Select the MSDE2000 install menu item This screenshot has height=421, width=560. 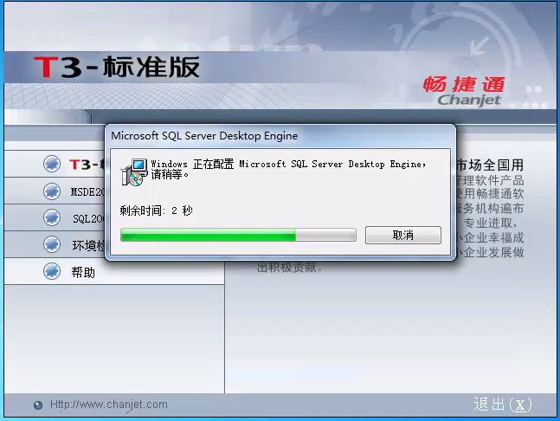pos(87,192)
